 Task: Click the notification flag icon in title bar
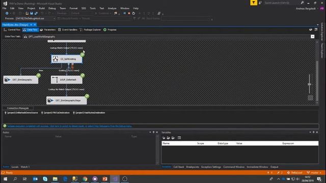pyautogui.click(x=254, y=3)
